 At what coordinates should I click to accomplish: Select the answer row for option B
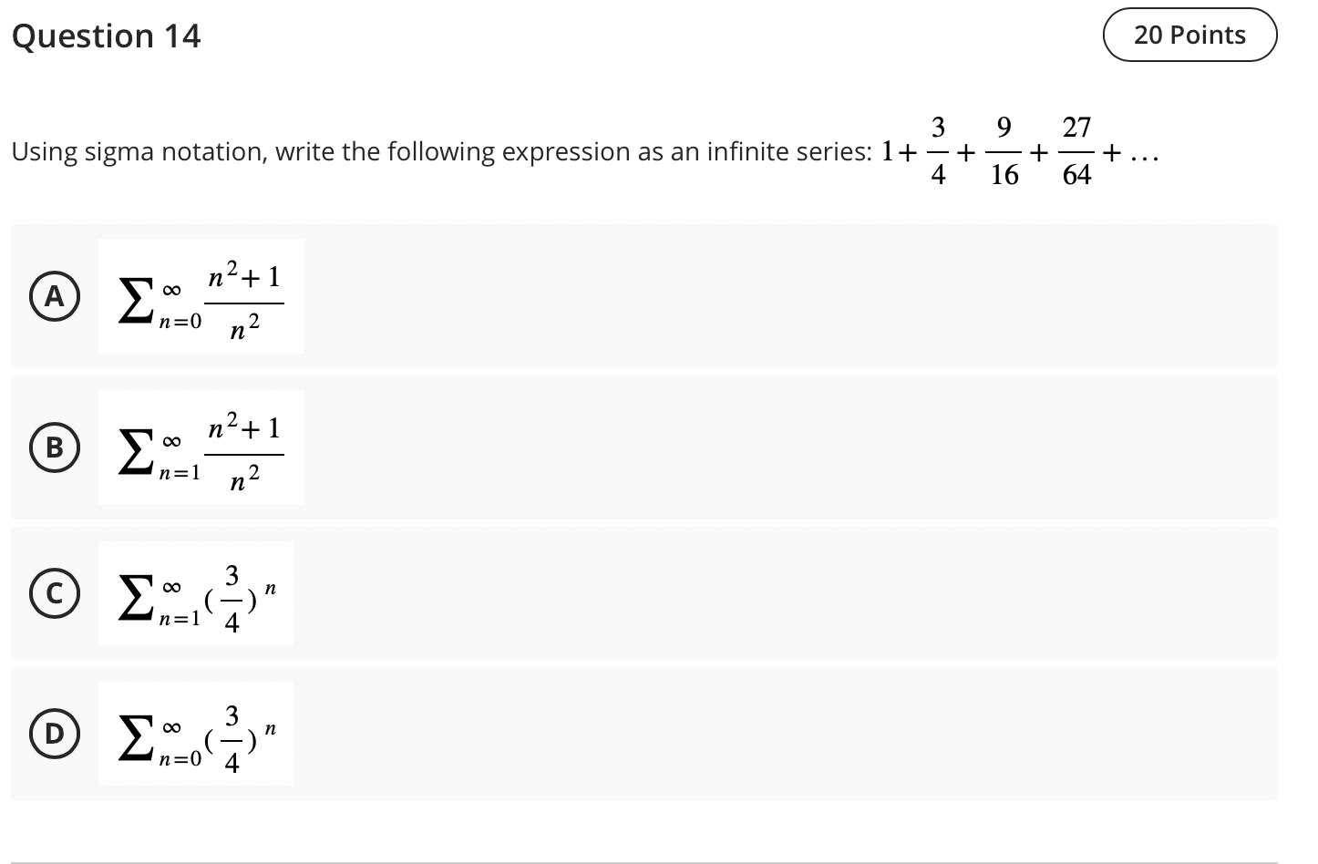tap(638, 447)
